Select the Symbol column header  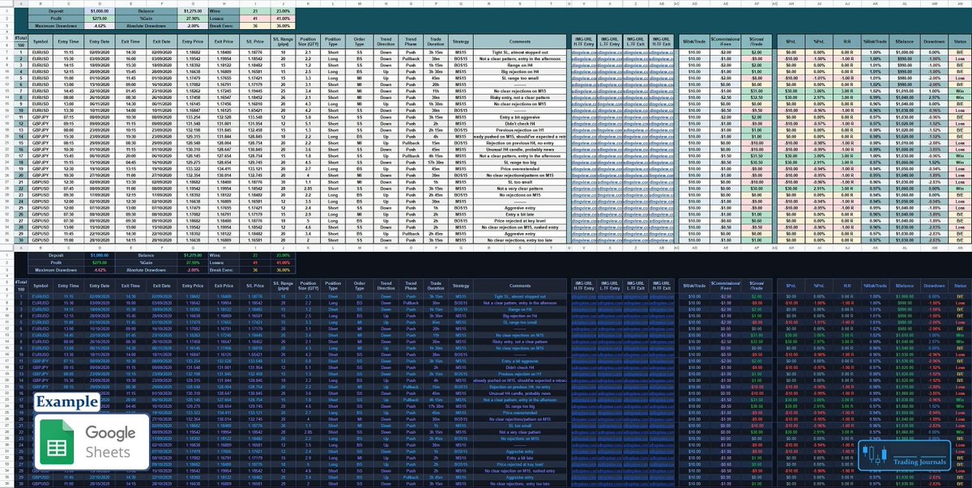pos(39,42)
